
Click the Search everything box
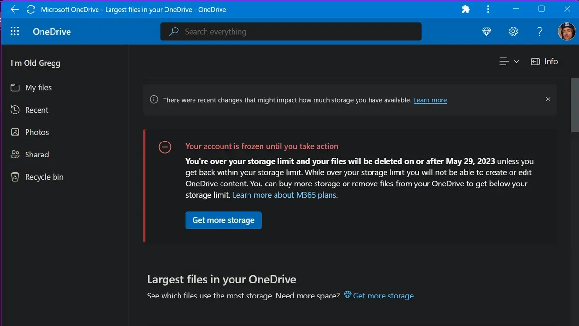click(291, 32)
